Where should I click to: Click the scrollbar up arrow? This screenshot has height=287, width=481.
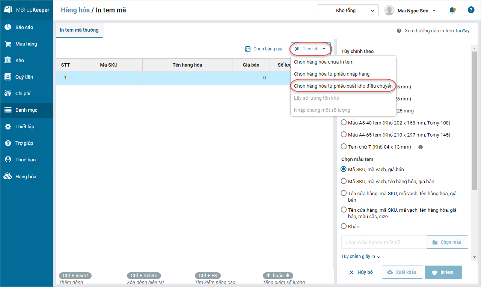pyautogui.click(x=475, y=48)
